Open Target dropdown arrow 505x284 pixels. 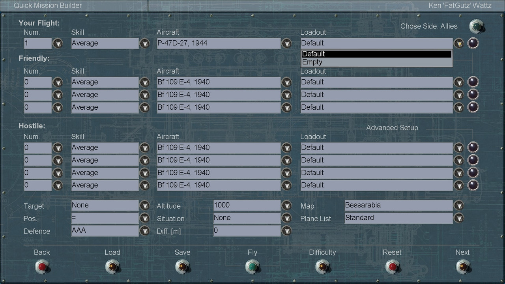pyautogui.click(x=145, y=206)
